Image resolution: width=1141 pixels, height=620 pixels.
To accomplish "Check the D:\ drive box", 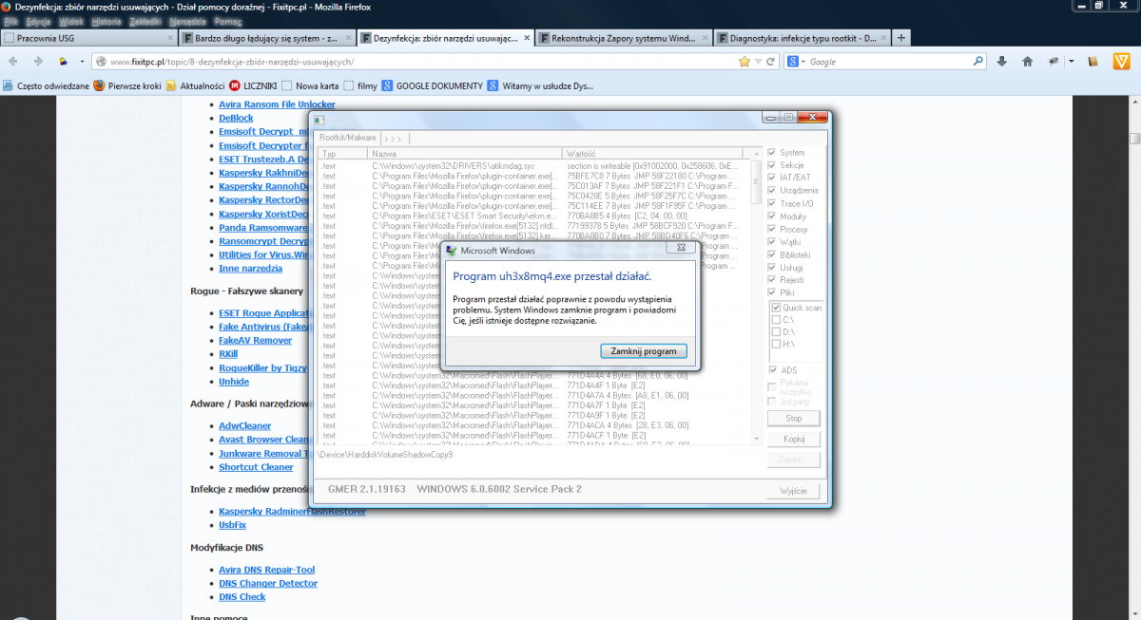I will (776, 332).
